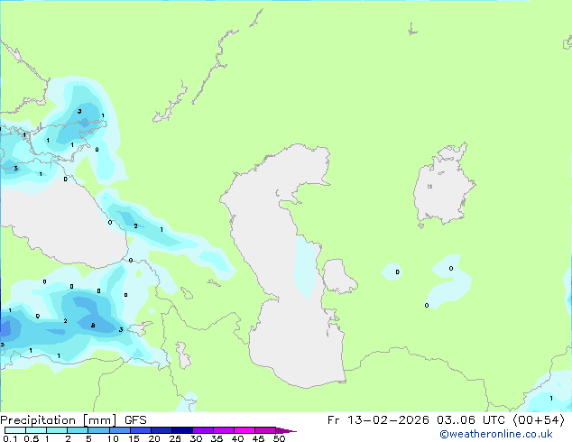572x442 pixels.
Task: Click the '50' legend scale label
Action: pos(279,438)
